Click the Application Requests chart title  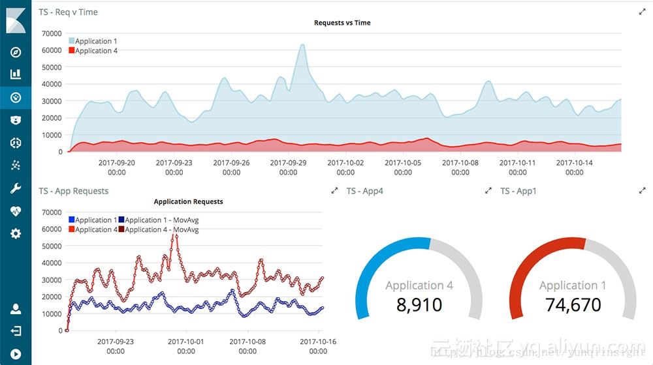tap(188, 201)
